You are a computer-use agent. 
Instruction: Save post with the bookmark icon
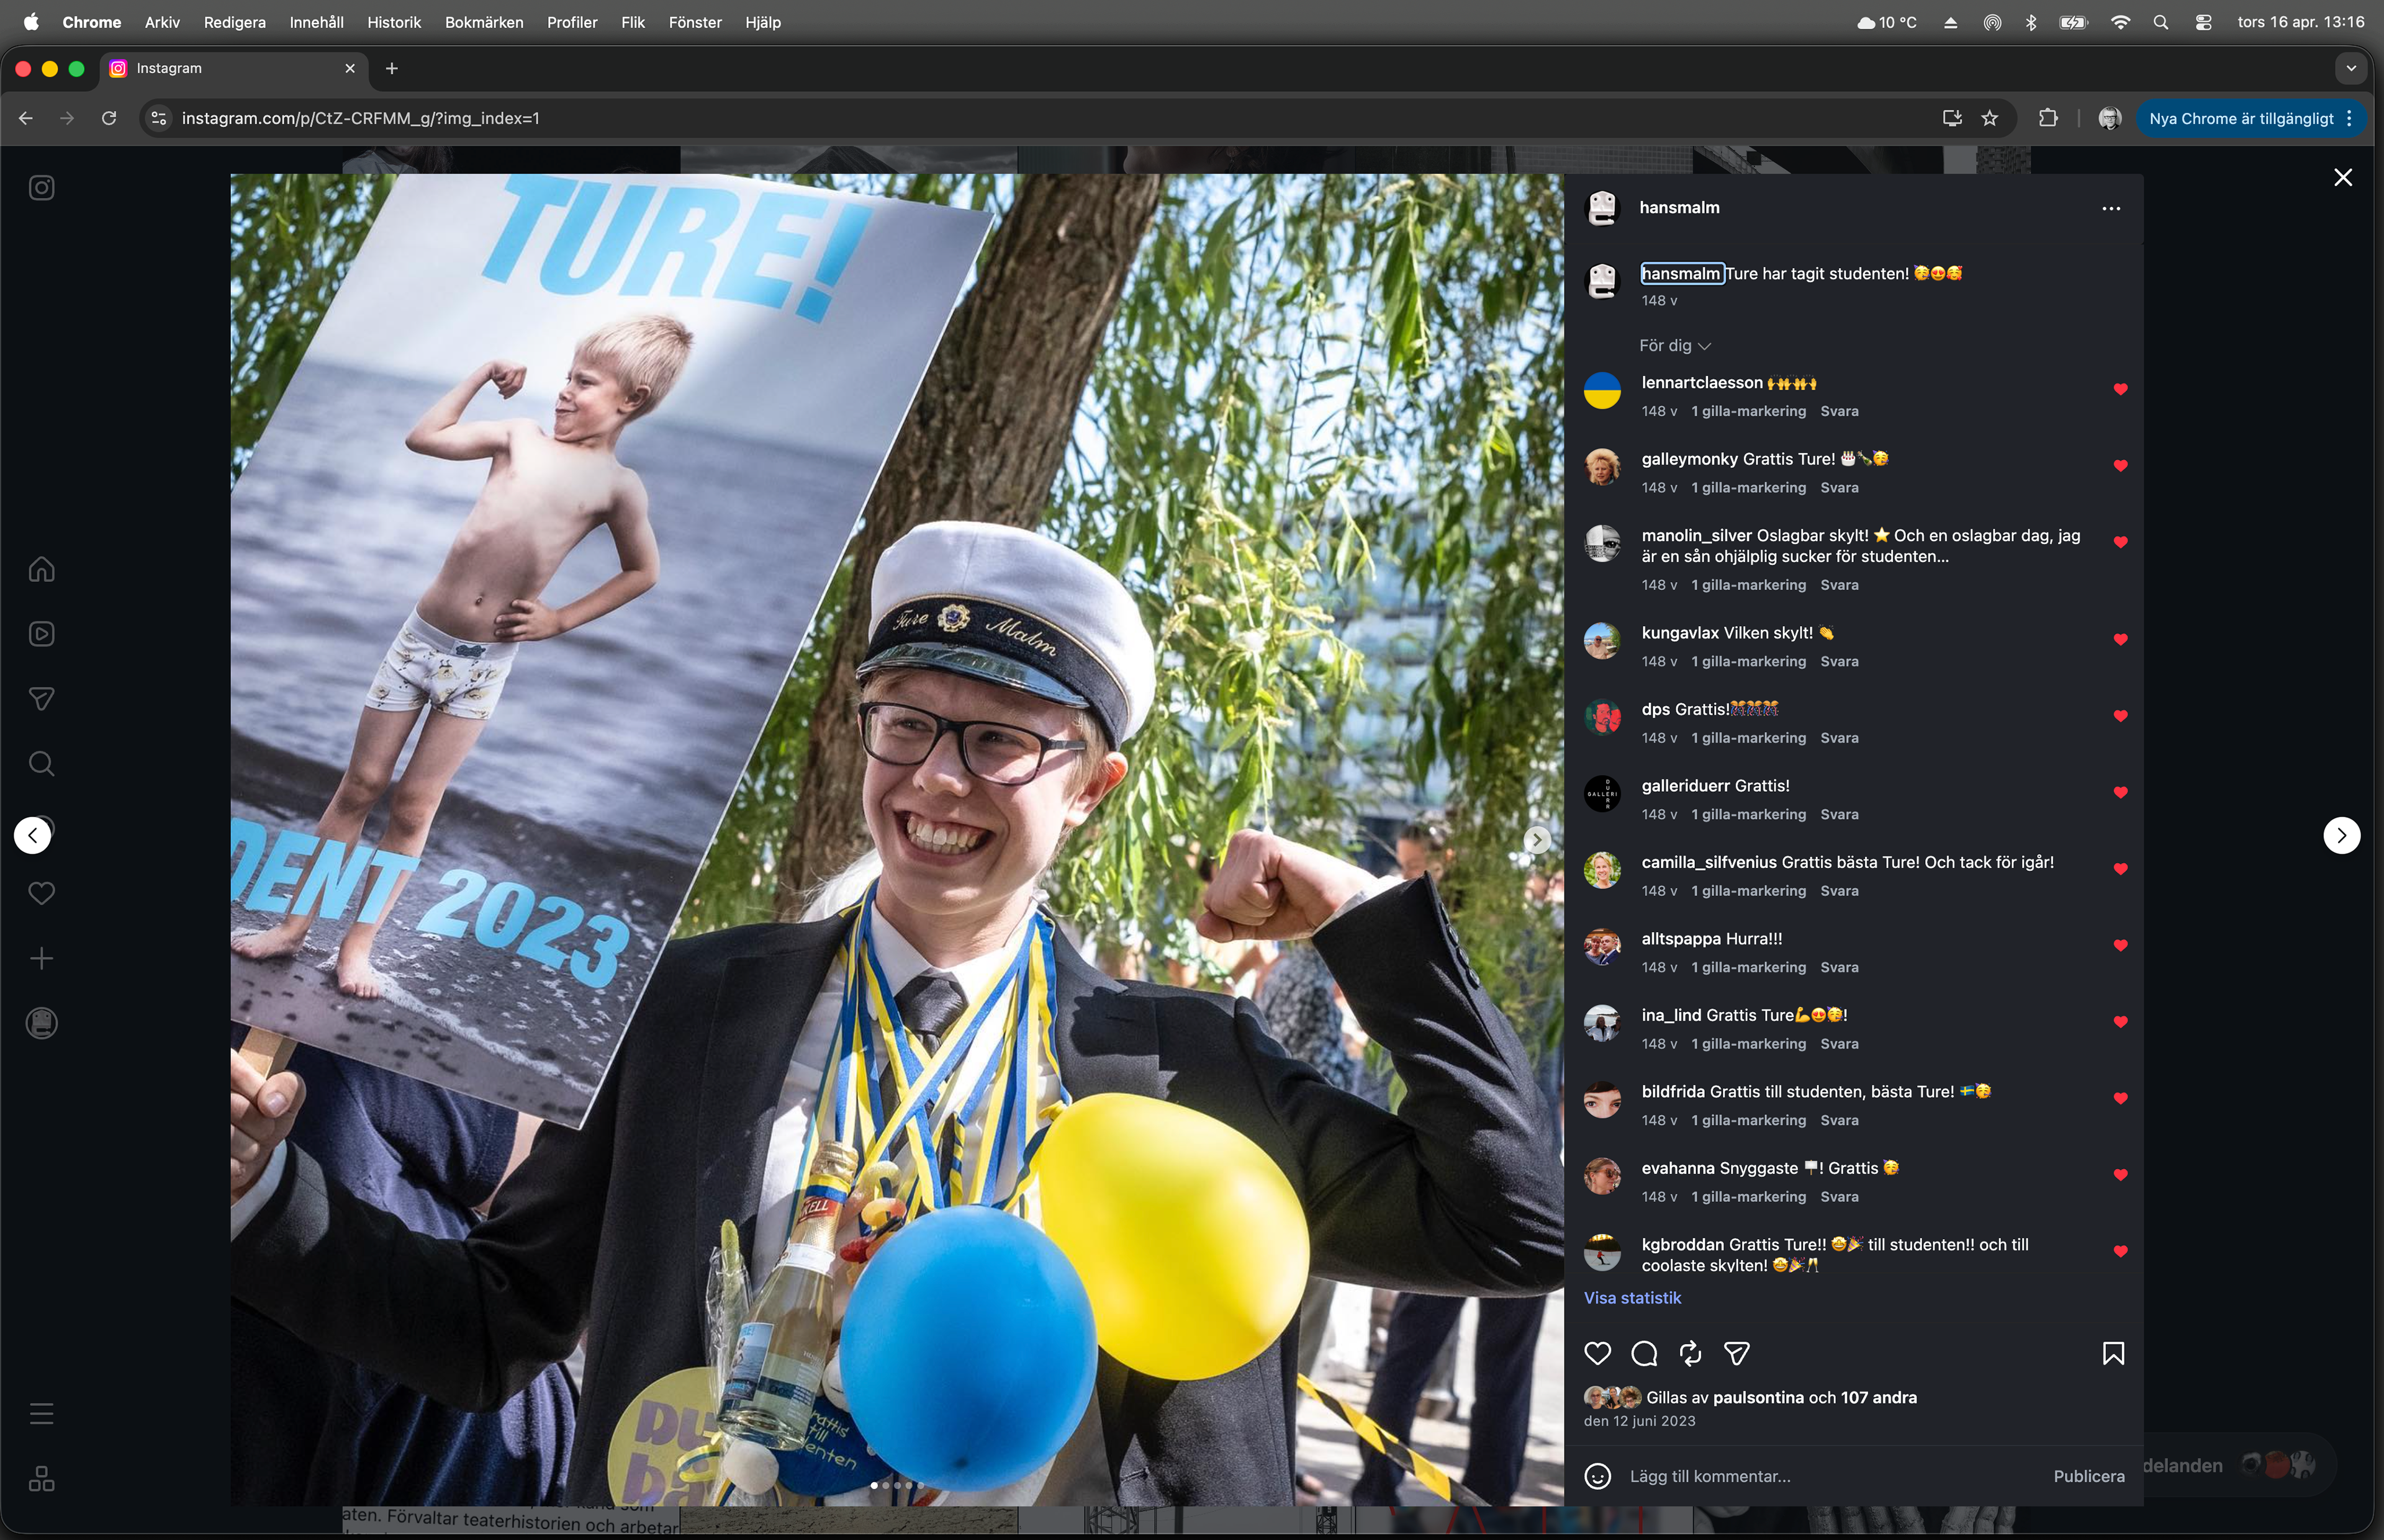pyautogui.click(x=2113, y=1354)
